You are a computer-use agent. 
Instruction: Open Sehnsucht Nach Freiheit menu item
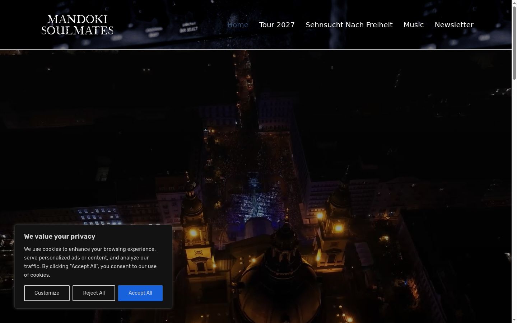tap(349, 25)
